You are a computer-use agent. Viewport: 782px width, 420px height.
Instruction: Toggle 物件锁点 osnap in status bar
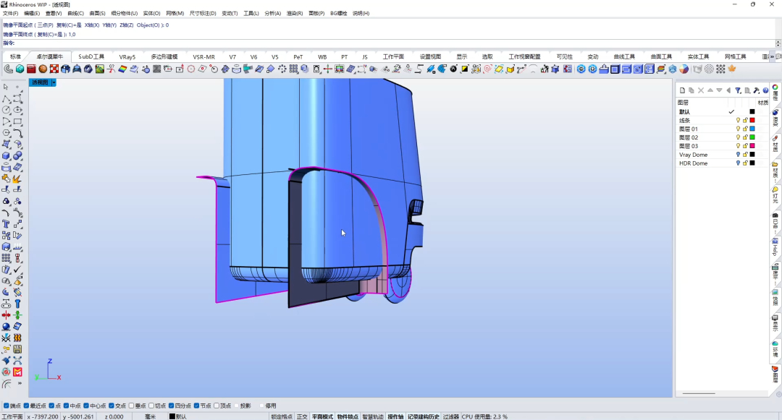348,416
